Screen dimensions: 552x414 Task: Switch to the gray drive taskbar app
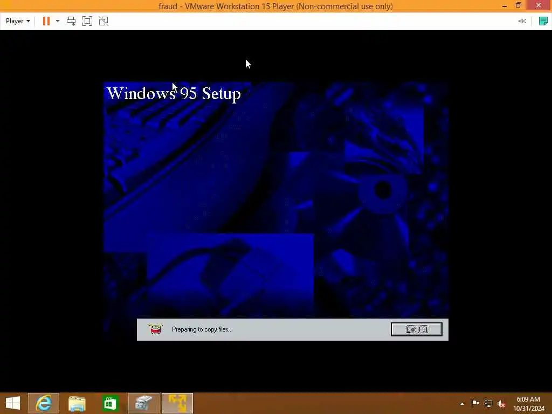pyautogui.click(x=143, y=403)
